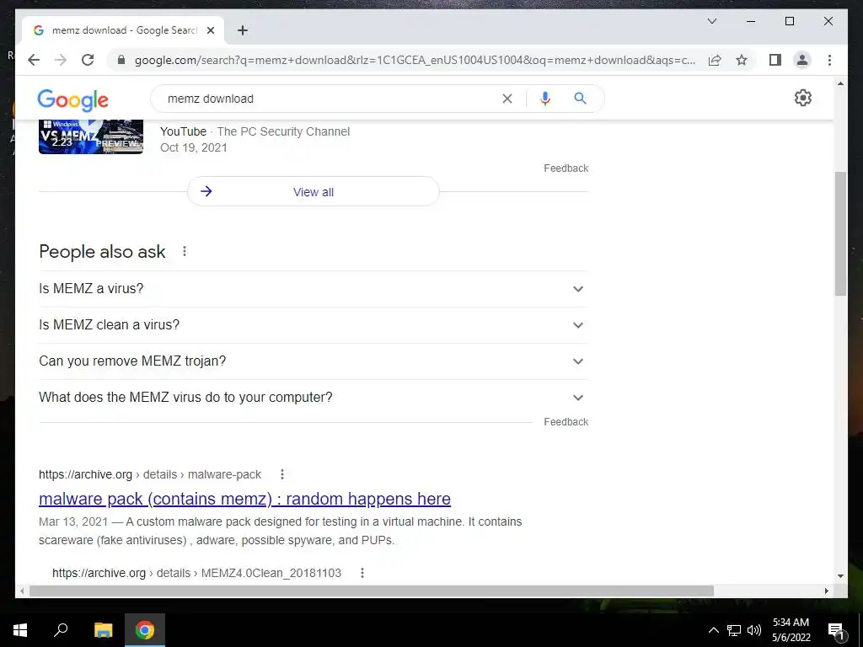Viewport: 863px width, 647px height.
Task: Open the Chrome side panel icon
Action: pyautogui.click(x=775, y=60)
